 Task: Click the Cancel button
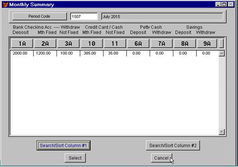pos(162,158)
